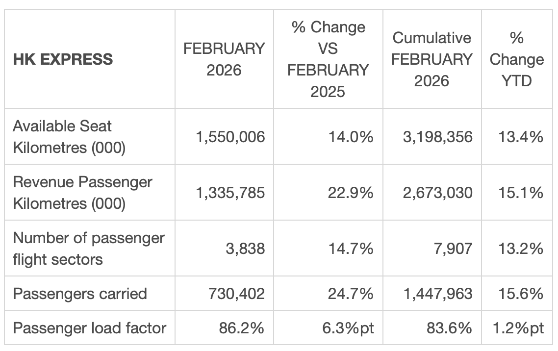
Task: Select the FEBRUARY 2026 column header
Action: click(x=224, y=59)
